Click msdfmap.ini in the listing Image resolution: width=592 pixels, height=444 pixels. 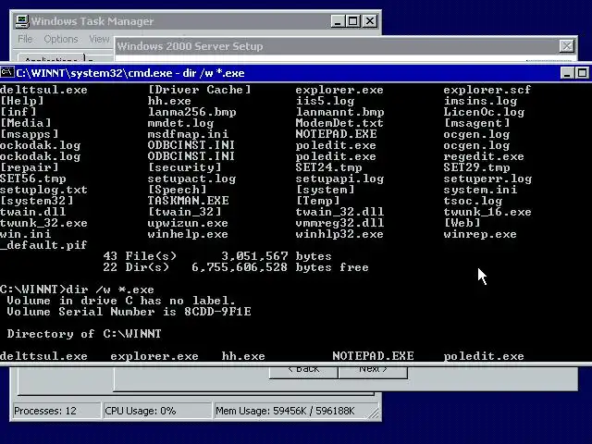[188, 134]
